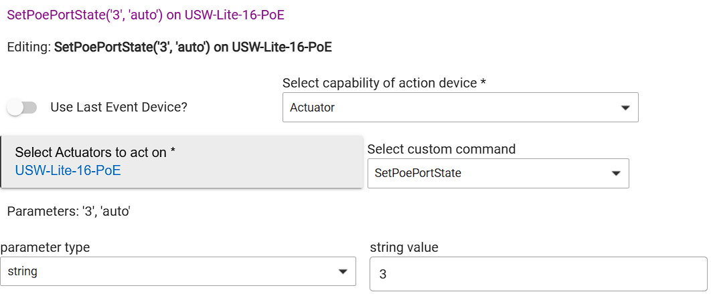Click the Parameters '3', 'auto' summary text
The width and height of the screenshot is (711, 296).
68,212
